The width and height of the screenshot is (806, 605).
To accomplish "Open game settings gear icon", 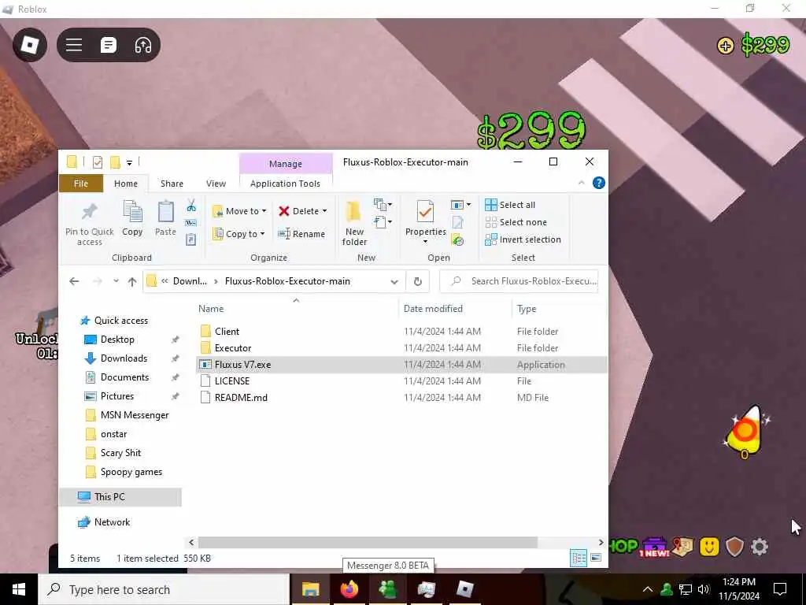I will 760,547.
